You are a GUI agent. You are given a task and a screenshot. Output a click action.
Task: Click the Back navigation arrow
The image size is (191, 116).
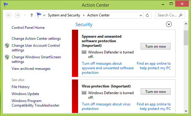pos(9,15)
